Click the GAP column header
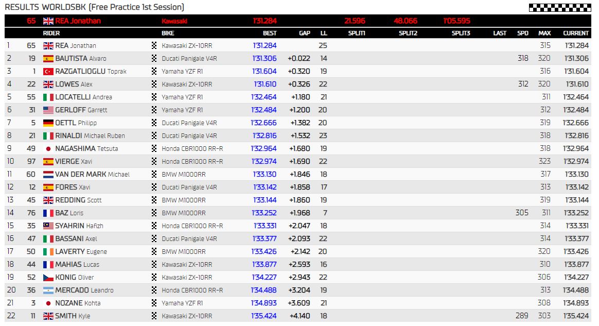The width and height of the screenshot is (599, 326). point(305,33)
